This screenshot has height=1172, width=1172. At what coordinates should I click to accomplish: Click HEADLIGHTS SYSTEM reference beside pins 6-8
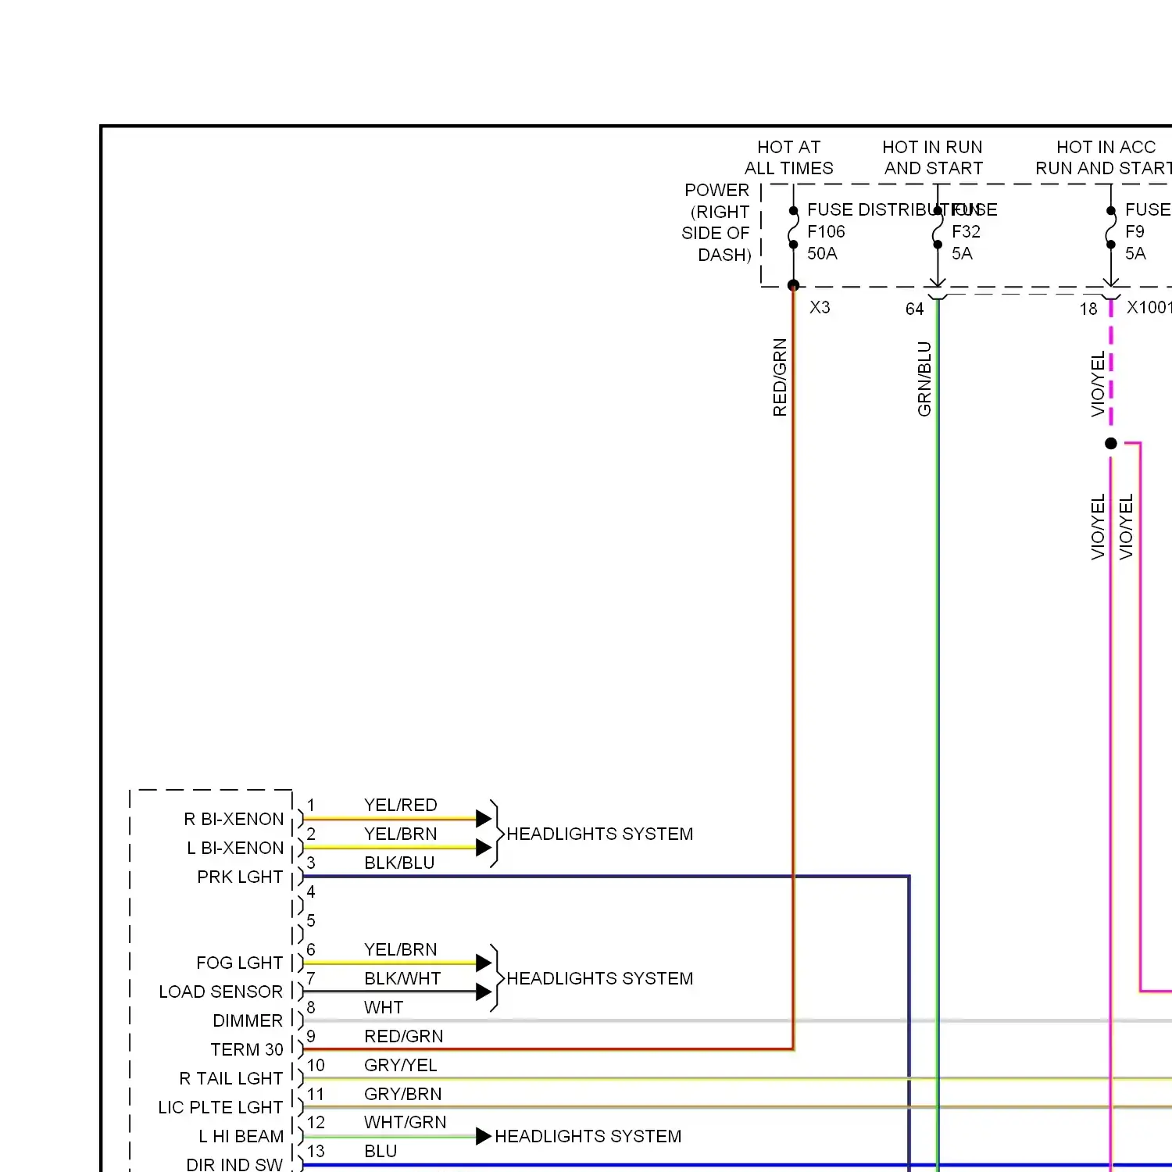click(599, 978)
